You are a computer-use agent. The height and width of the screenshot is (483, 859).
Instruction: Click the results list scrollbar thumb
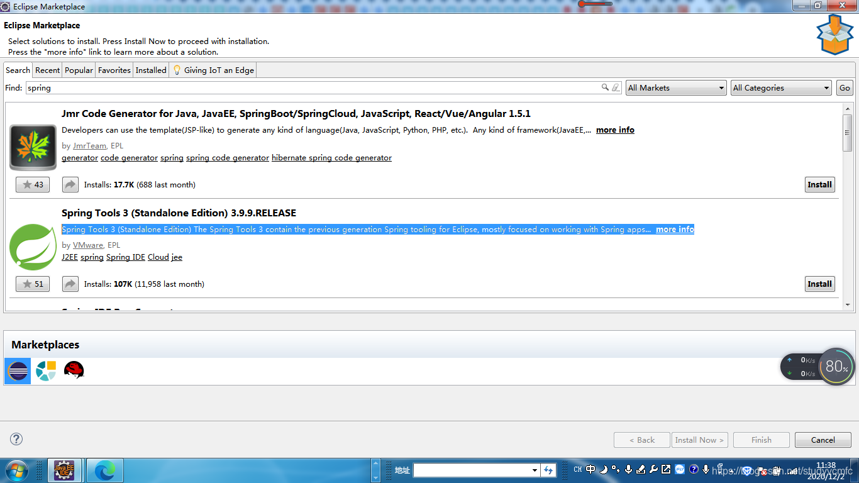(x=848, y=133)
